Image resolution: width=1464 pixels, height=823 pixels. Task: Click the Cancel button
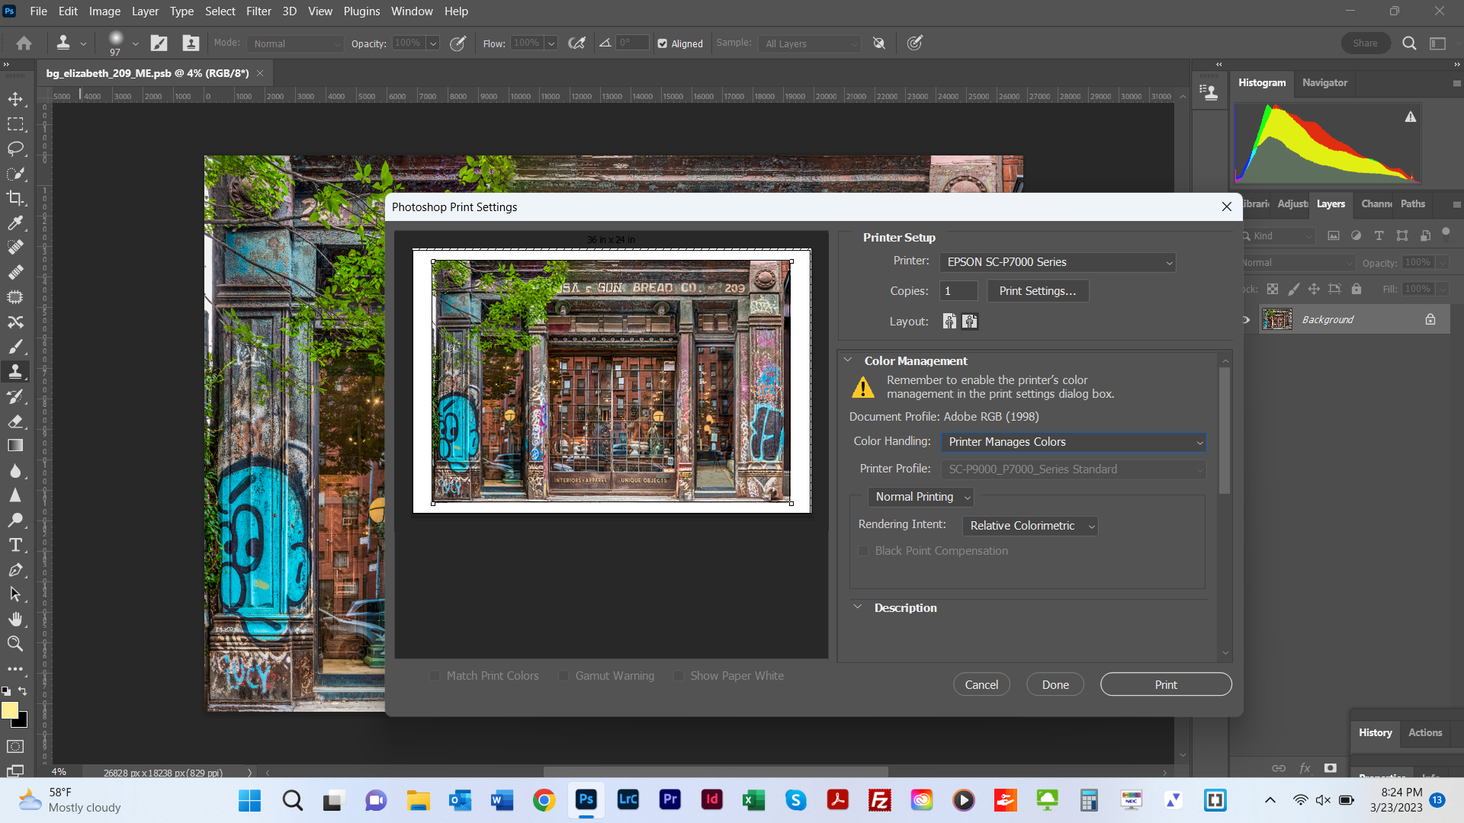pos(982,684)
